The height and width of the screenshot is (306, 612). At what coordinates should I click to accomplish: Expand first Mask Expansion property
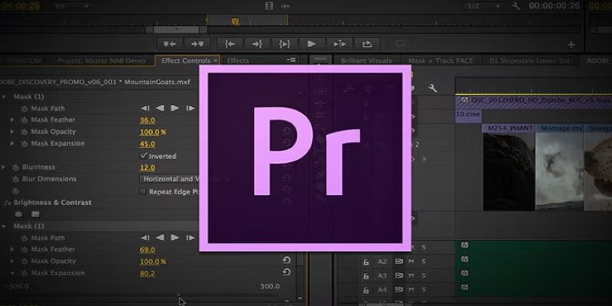(12, 144)
